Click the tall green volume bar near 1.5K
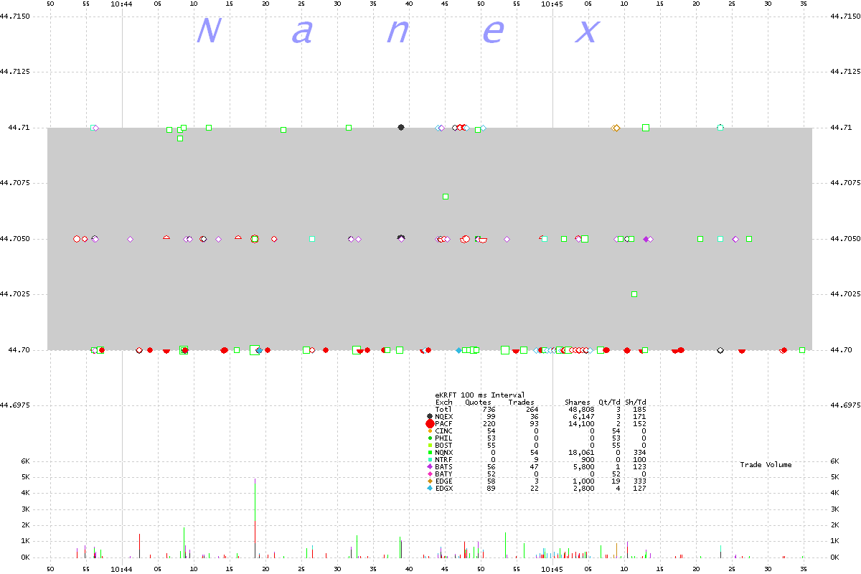Viewport: 861px width, 574px height. (506, 545)
